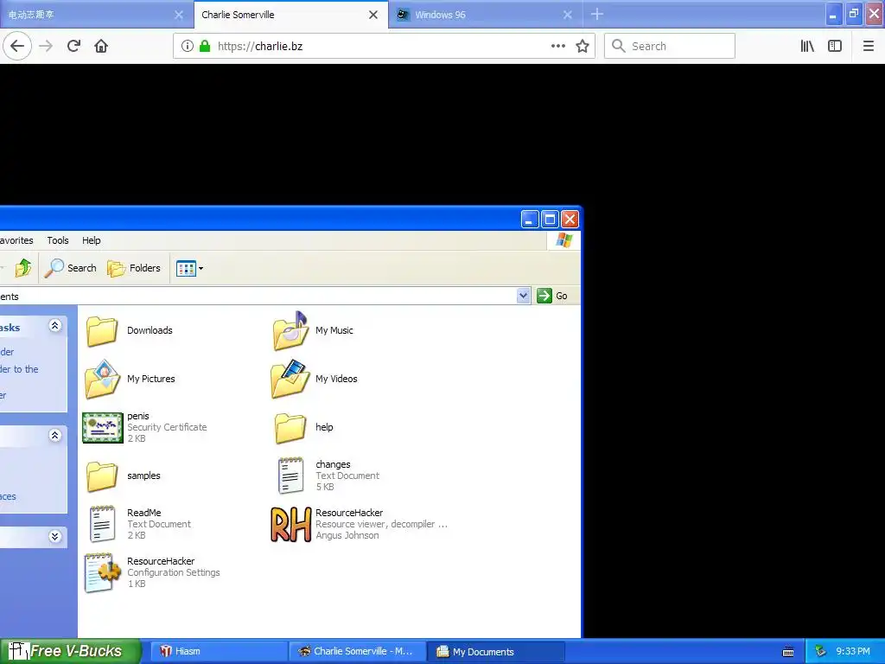This screenshot has width=885, height=664.
Task: Open page actions three-dot menu
Action: point(558,47)
